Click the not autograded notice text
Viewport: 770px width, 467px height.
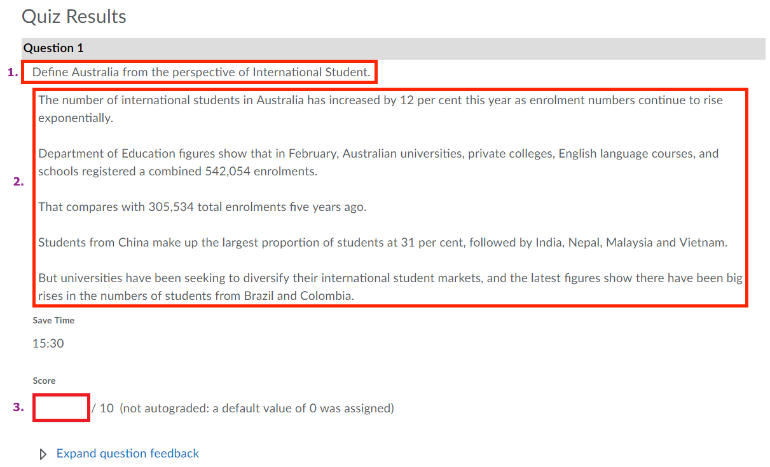[256, 409]
